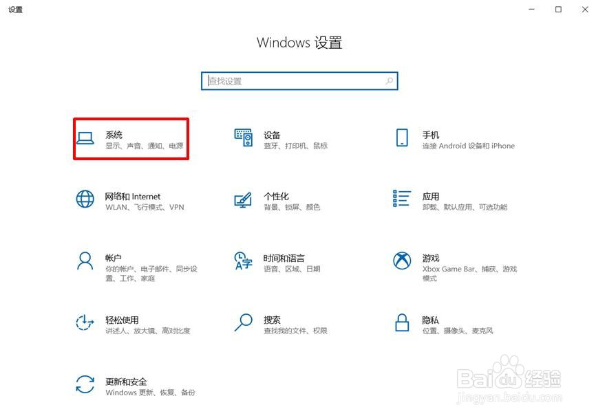Focus the 查找设置 search field
Viewport: 596px width, 418px height.
pos(299,81)
